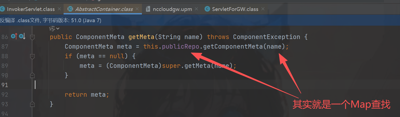The image size is (400, 117).
Task: Click line number 92 in the gutter
Action: 5,95
